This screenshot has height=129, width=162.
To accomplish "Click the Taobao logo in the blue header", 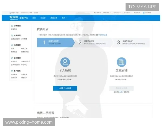I will [14, 18].
